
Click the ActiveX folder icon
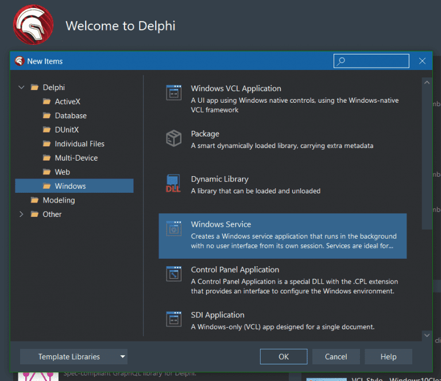[x=47, y=102]
